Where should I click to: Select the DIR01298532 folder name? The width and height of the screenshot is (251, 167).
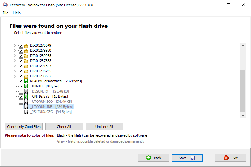pos(41,76)
